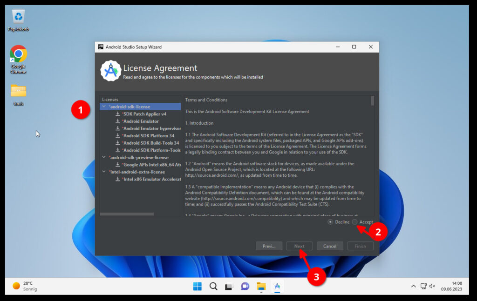Click the Android Studio logo in wizard header
Screen dimensions: 477x301
click(111, 71)
